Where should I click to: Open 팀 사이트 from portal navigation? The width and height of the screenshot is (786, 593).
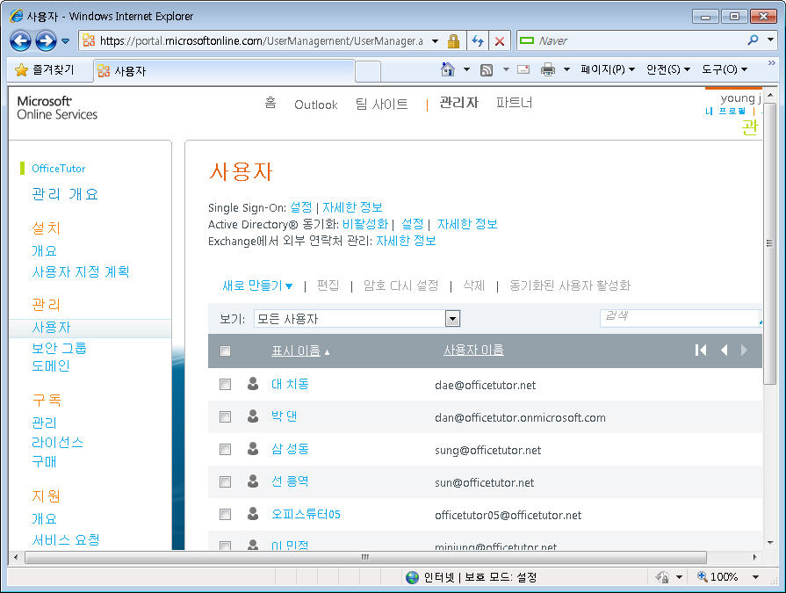(x=381, y=104)
